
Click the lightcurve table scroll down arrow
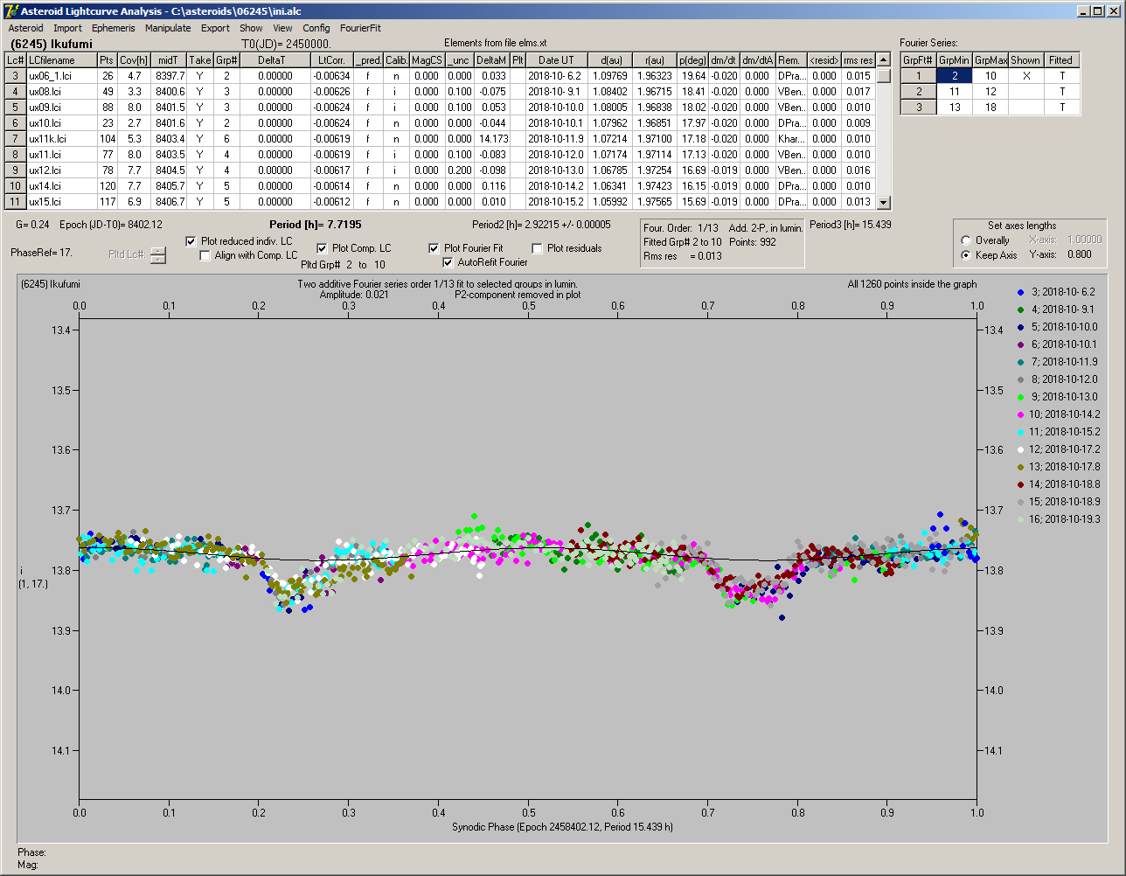click(884, 203)
